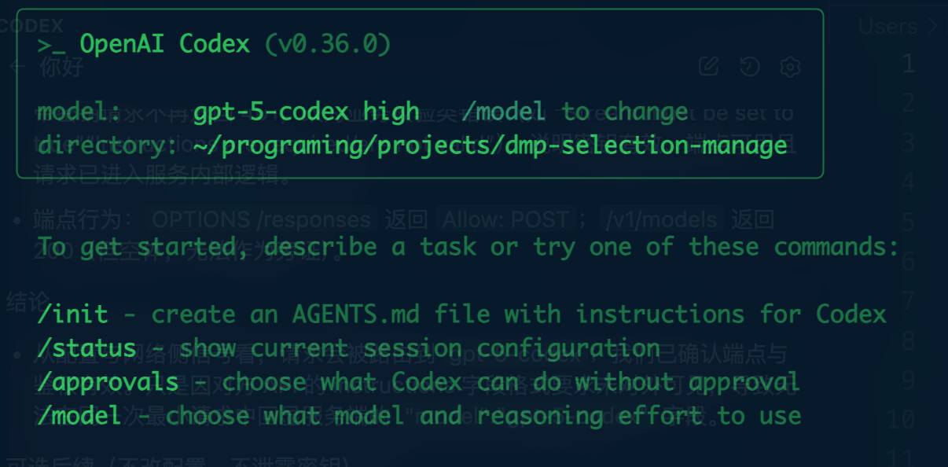Click line number 5 in editor gutter
Screen dimensions: 948x467
tap(909, 221)
